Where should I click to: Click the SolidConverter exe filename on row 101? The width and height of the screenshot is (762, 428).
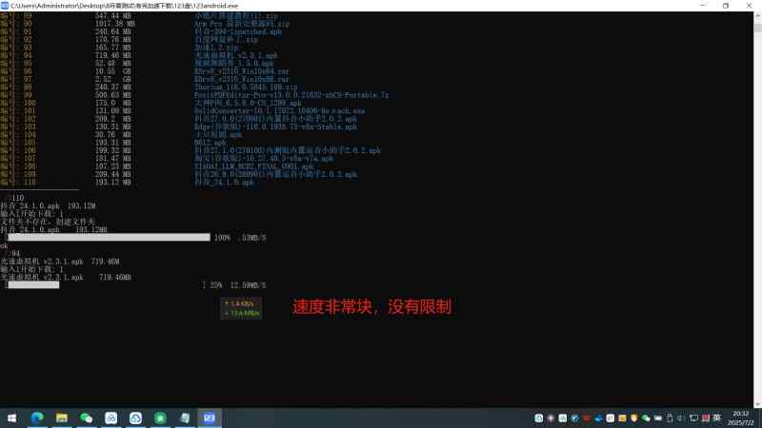(x=279, y=110)
